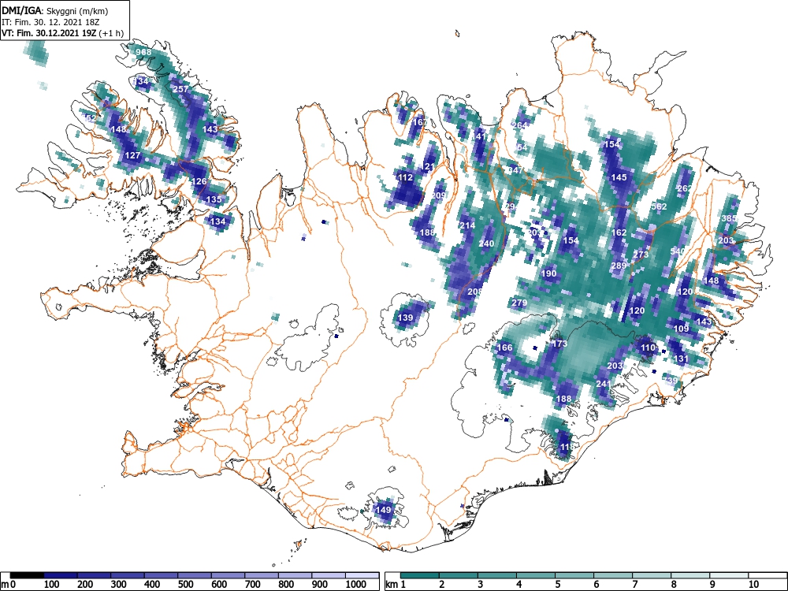
Task: Click the 135 visibility value on the map
Action: [x=214, y=199]
